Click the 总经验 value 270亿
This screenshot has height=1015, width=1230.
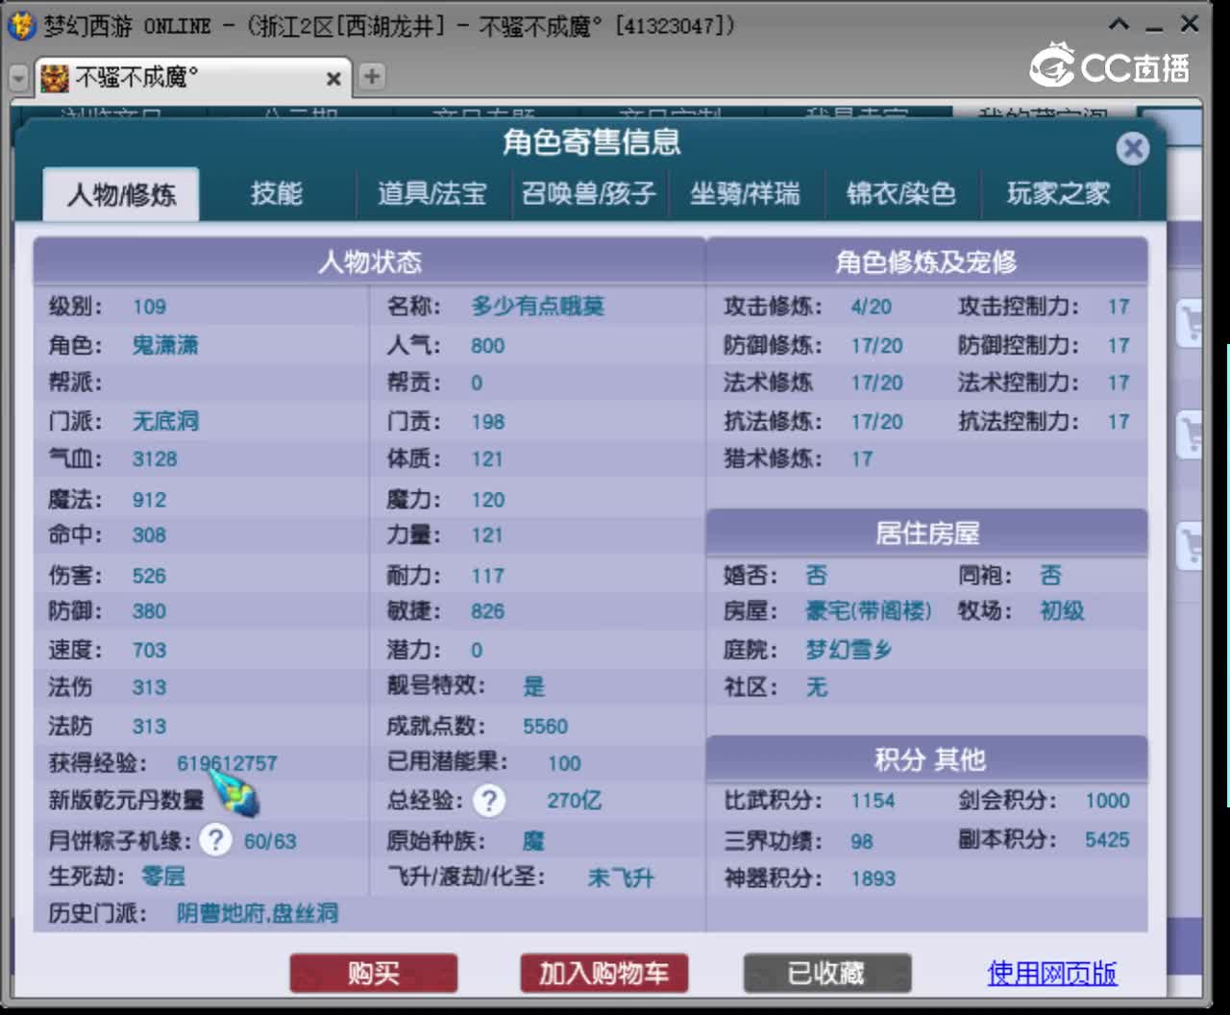(575, 801)
